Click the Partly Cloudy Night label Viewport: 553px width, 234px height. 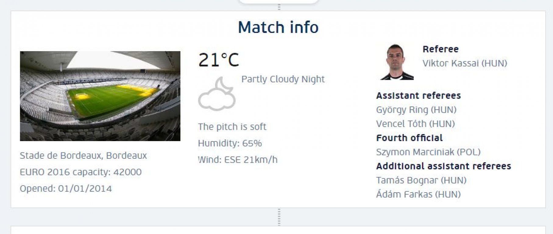click(x=283, y=79)
